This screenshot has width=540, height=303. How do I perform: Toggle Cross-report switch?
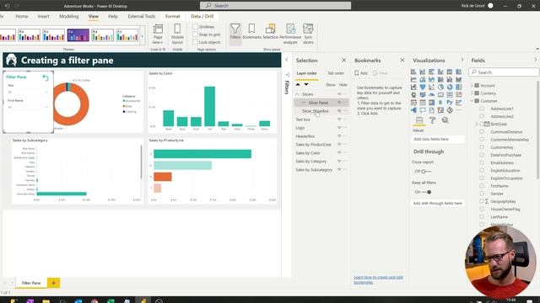(x=425, y=171)
